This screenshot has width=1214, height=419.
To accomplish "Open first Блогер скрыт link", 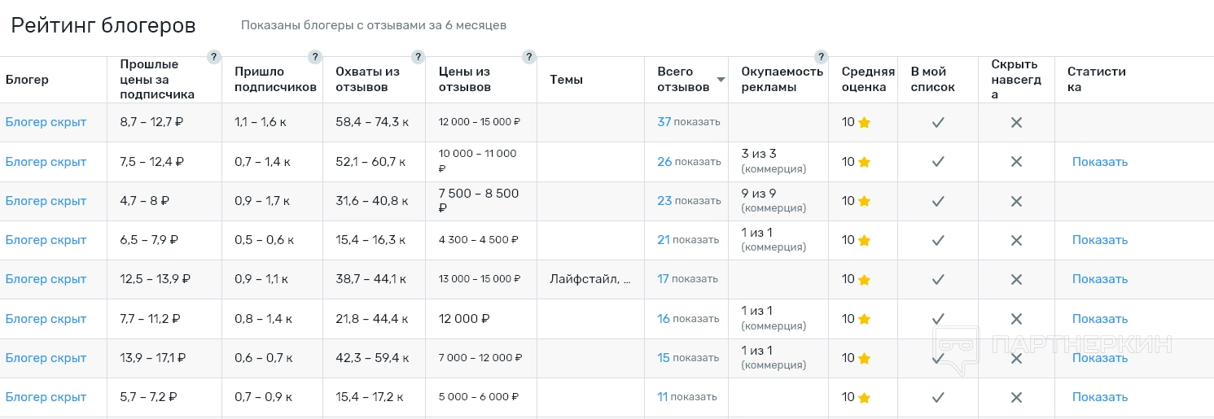I will point(46,122).
